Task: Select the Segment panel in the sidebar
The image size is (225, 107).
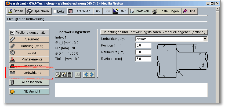Action: pos(29,39)
